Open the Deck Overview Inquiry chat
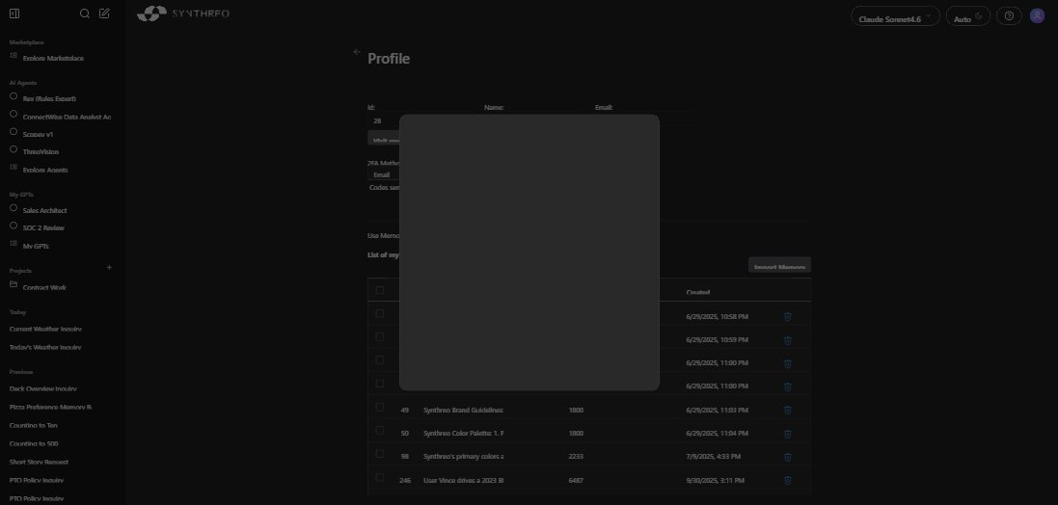The height and width of the screenshot is (505, 1058). [43, 389]
